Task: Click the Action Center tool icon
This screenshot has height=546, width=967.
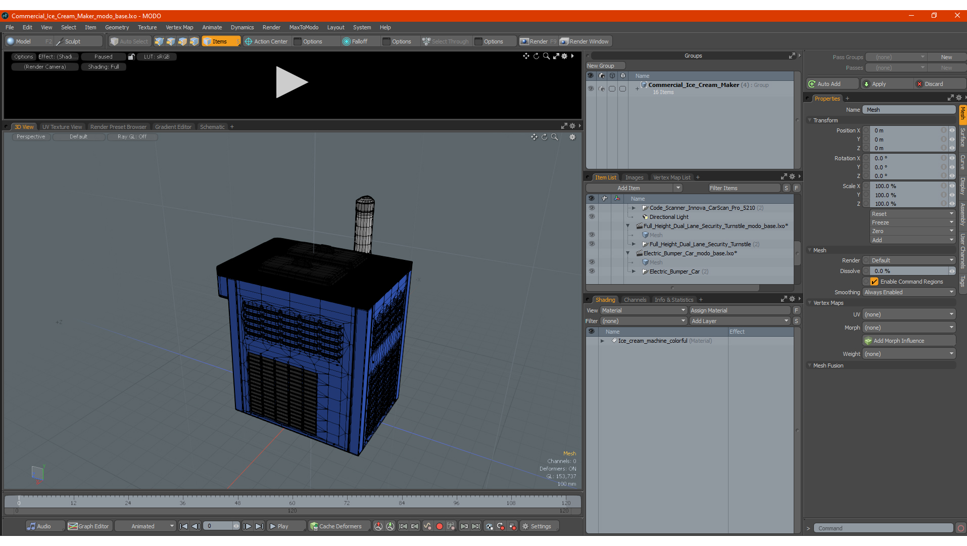Action: pyautogui.click(x=248, y=41)
